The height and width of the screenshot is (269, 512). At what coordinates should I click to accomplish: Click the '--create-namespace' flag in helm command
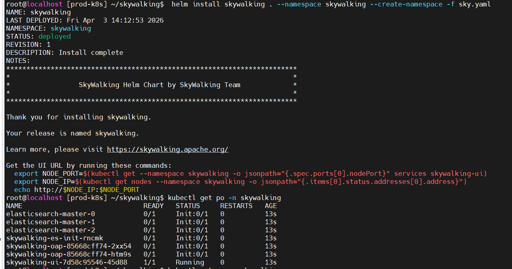[406, 4]
